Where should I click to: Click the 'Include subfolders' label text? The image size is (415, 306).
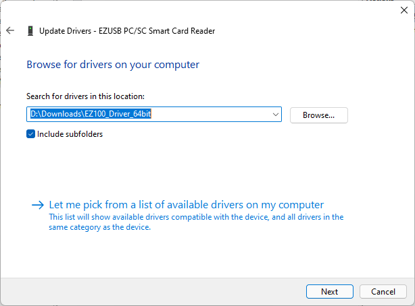pos(70,134)
